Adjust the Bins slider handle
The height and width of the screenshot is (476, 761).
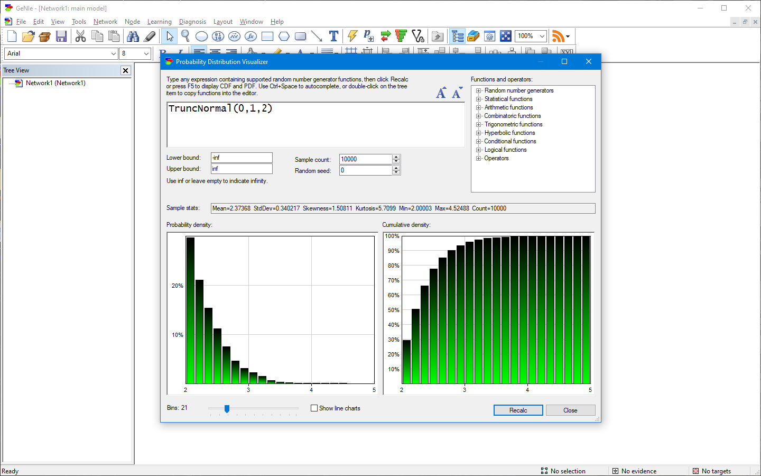[227, 408]
